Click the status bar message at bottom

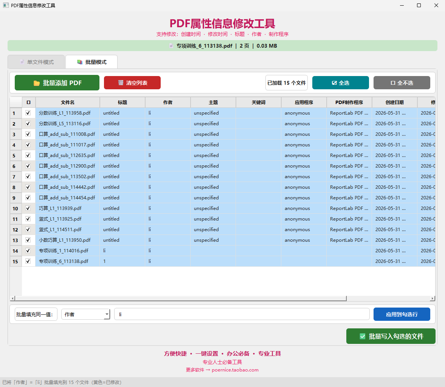pyautogui.click(x=62, y=382)
